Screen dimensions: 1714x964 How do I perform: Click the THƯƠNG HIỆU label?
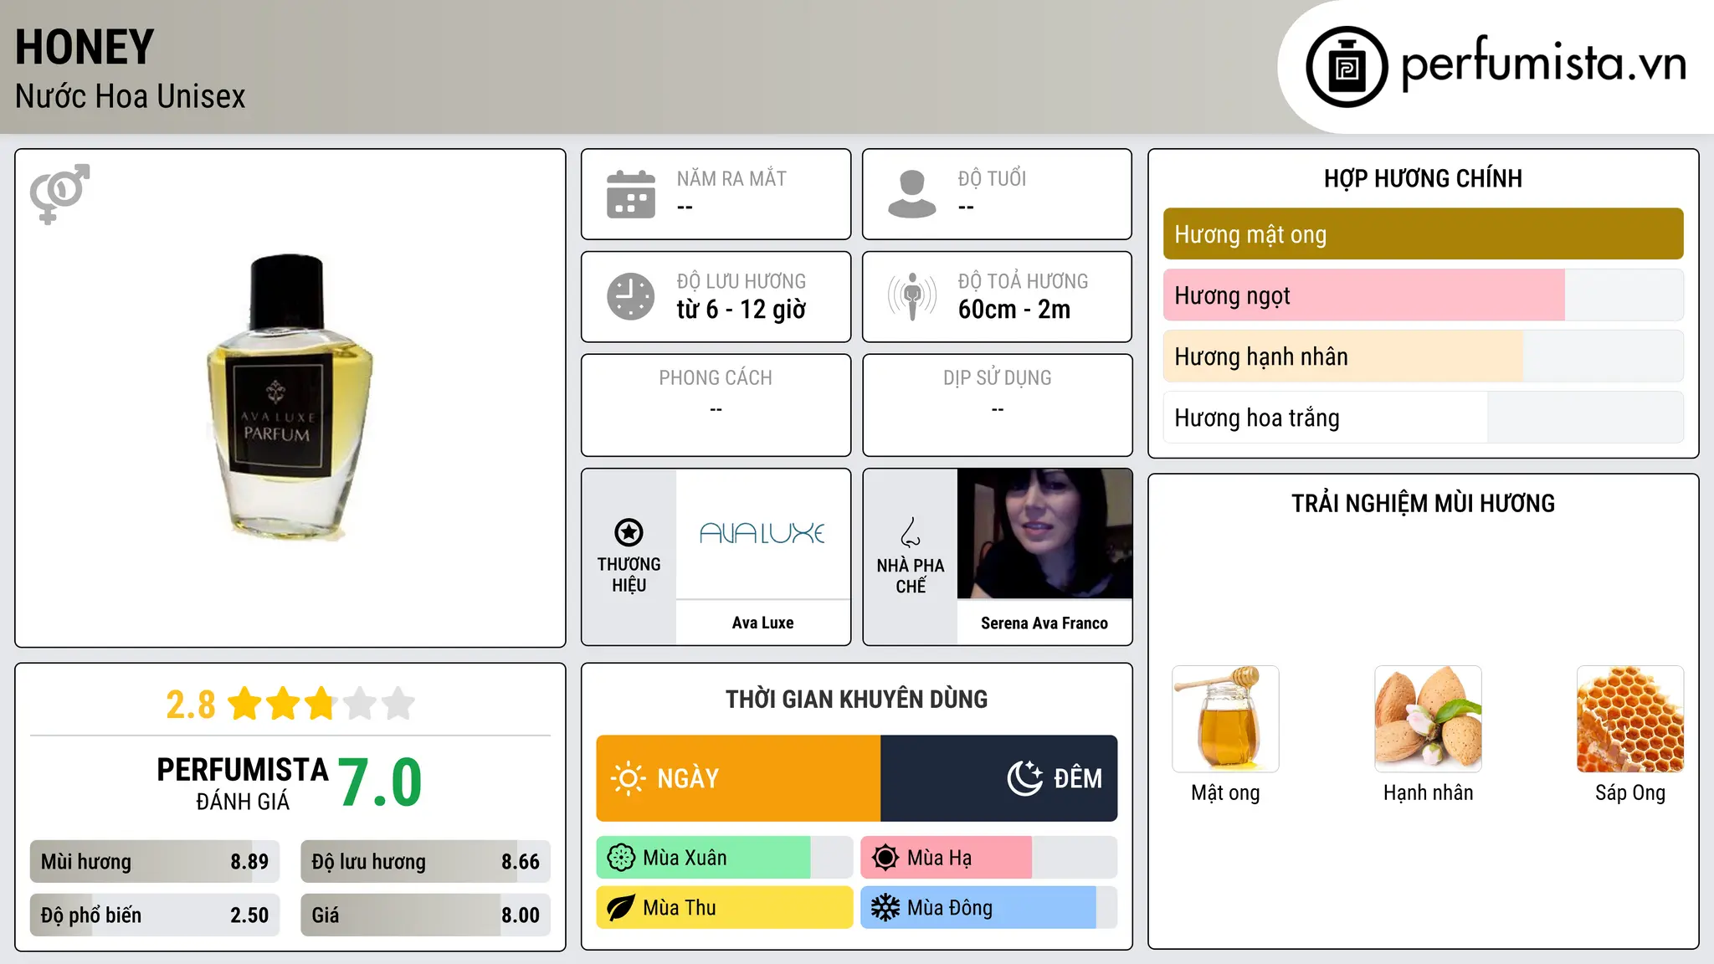pos(629,575)
